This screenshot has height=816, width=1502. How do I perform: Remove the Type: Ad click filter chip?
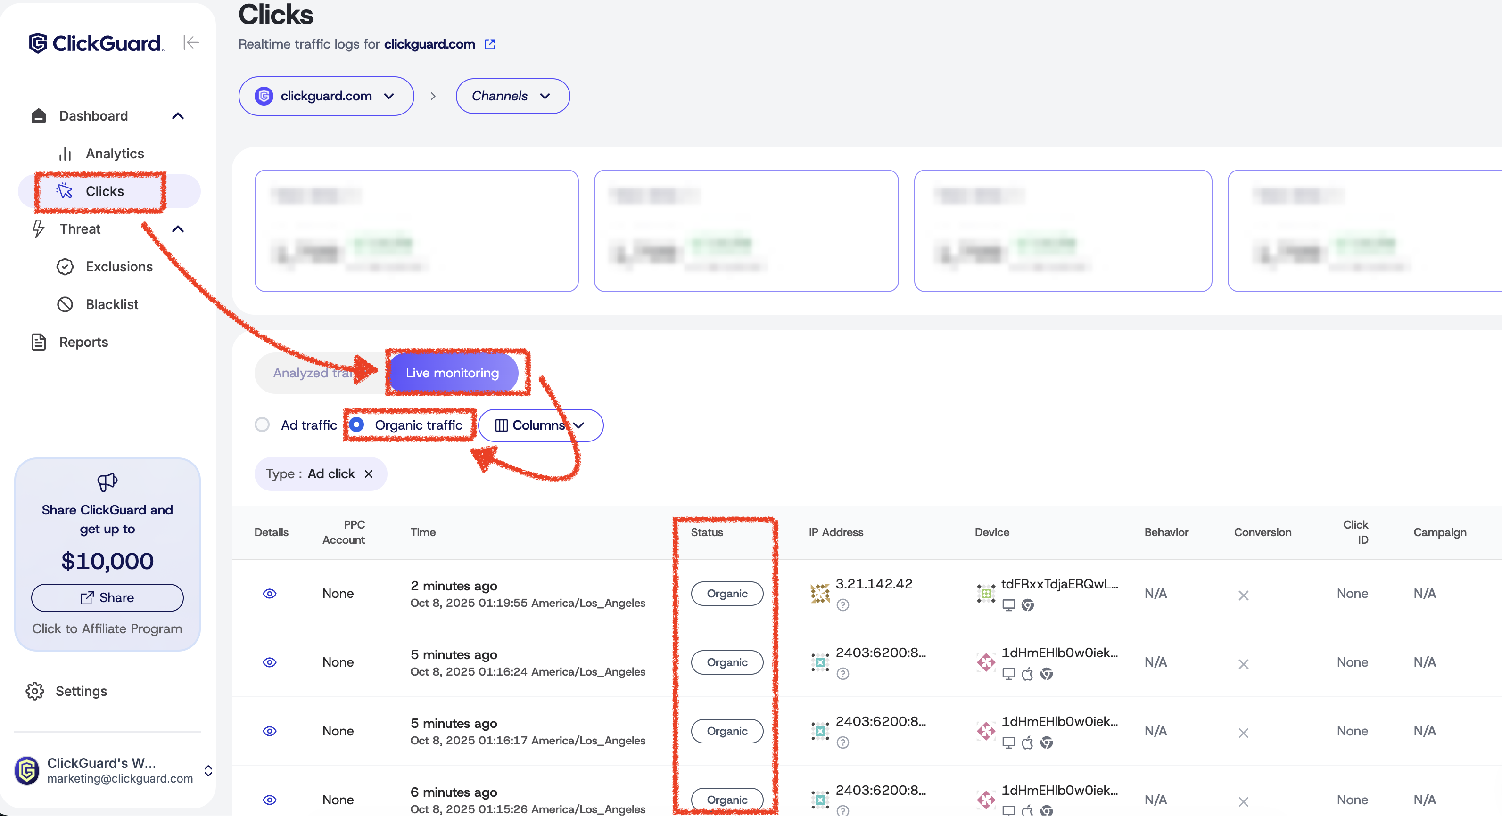[369, 474]
